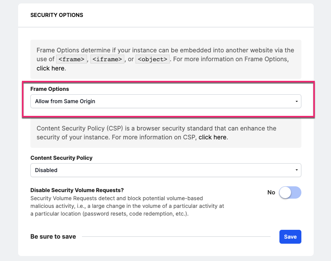Toggle the Disable Security Volume Requests switch
The image size is (331, 261).
tap(290, 192)
